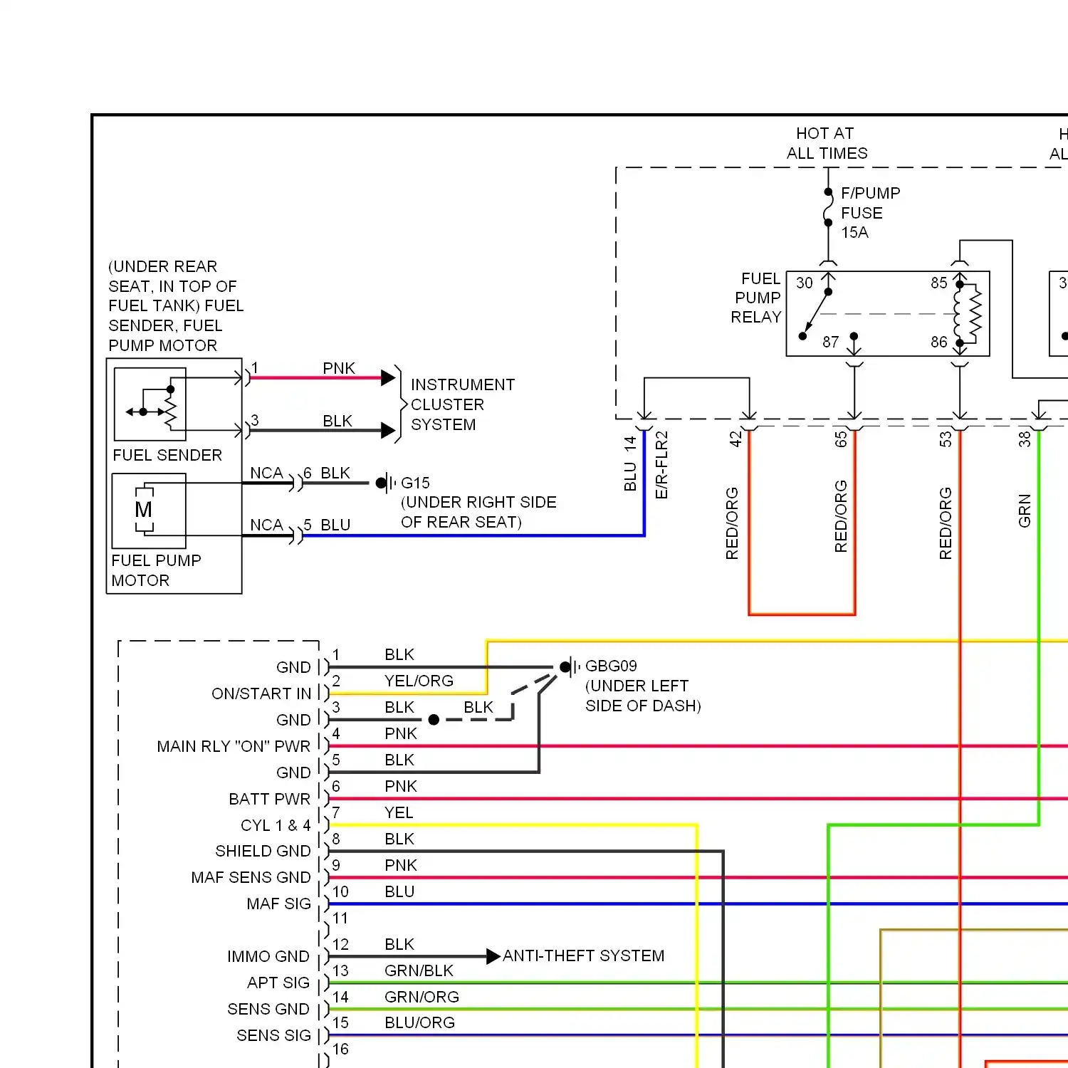
Task: Select the 'MAIN RLY "ON" PWR' label
Action: pyautogui.click(x=234, y=746)
